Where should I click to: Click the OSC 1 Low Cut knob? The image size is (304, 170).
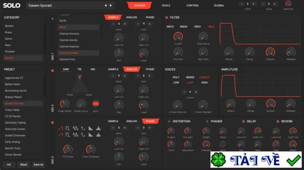tap(119, 38)
